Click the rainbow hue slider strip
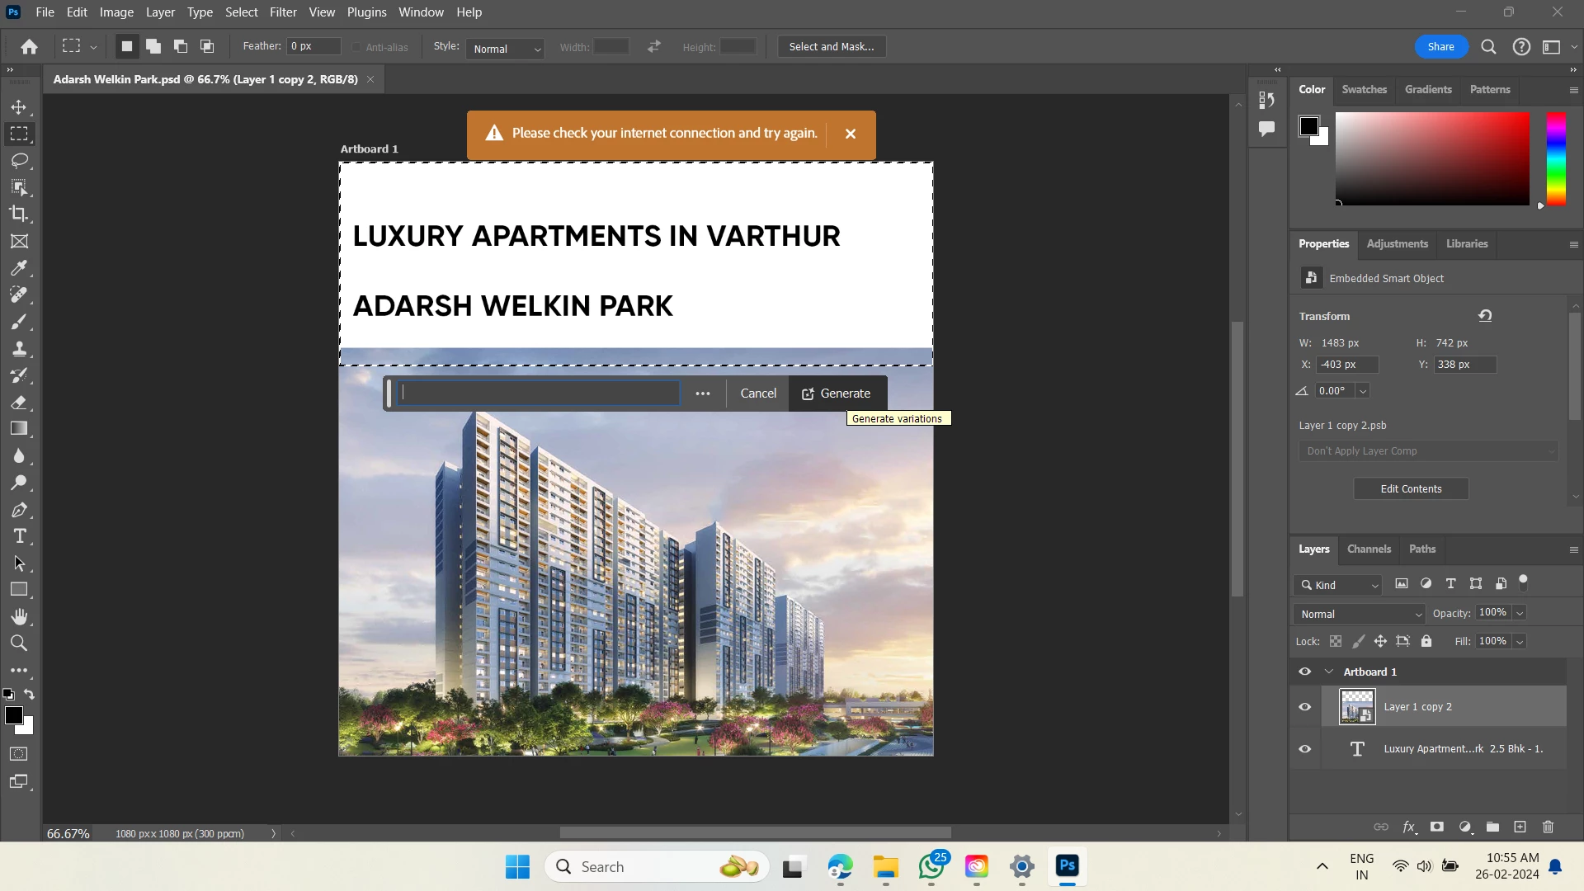The height and width of the screenshot is (891, 1584). tap(1556, 158)
